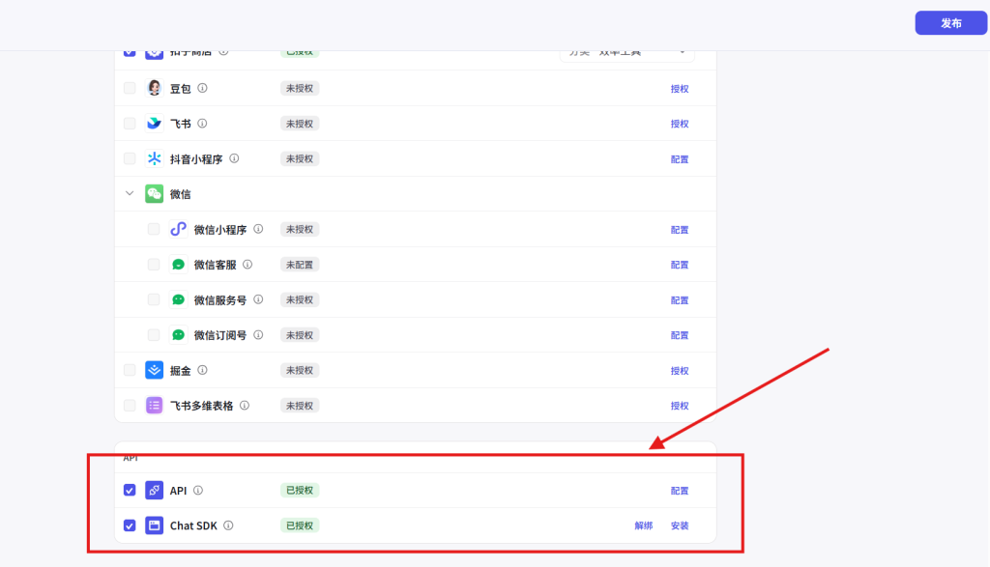Open info icon beside 微信客服
The width and height of the screenshot is (990, 567).
point(247,265)
